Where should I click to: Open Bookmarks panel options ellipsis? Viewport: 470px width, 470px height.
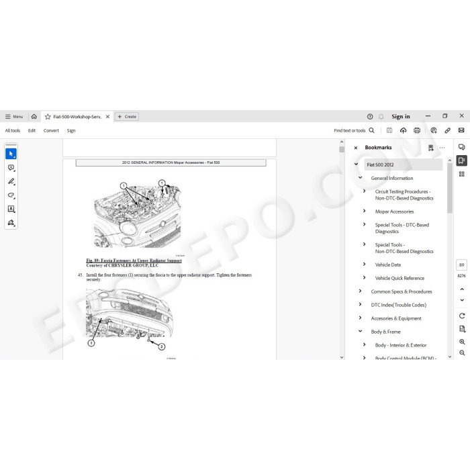click(x=442, y=148)
